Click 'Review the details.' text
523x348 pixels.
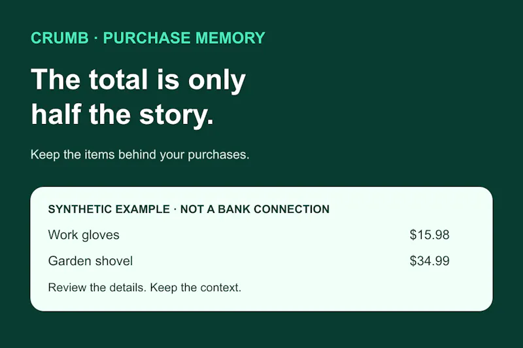97,287
